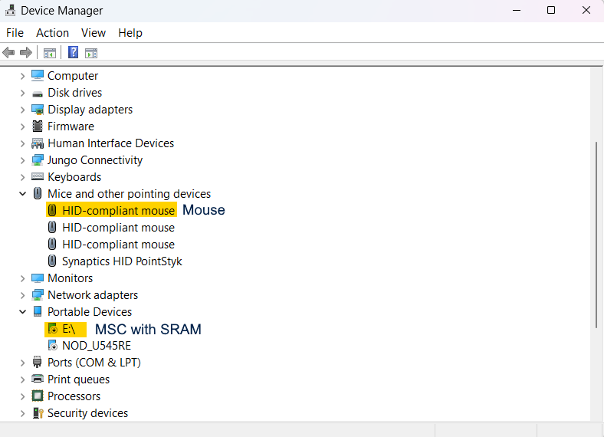Select the Human Interface Devices label
This screenshot has width=604, height=437.
pyautogui.click(x=110, y=143)
